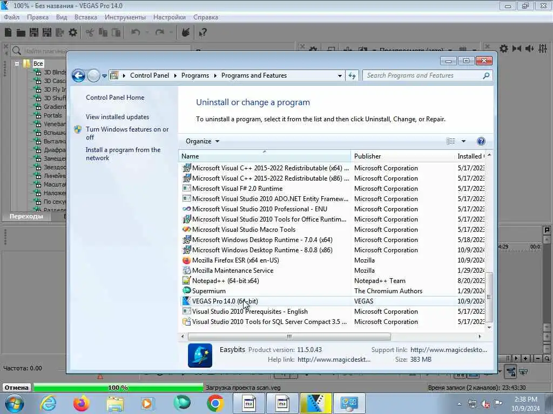Click the blue Help question mark icon
Screen dimensions: 553x414
coord(481,141)
